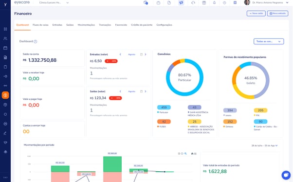
Task: Reset chart zoom with the home icon
Action: point(192,154)
